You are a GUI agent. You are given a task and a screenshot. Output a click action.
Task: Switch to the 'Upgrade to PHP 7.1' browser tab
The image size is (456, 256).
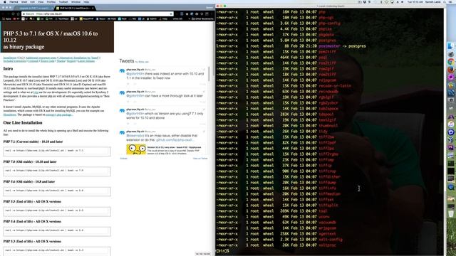[x=34, y=8]
